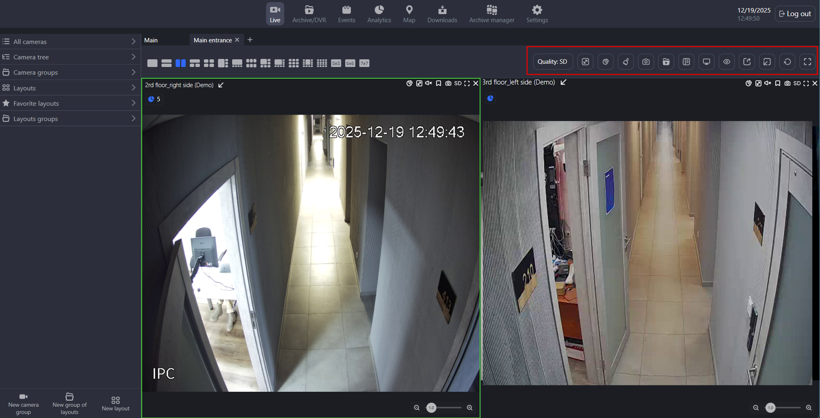Click the share/export icon in top toolbar
The width and height of the screenshot is (820, 418).
[747, 62]
